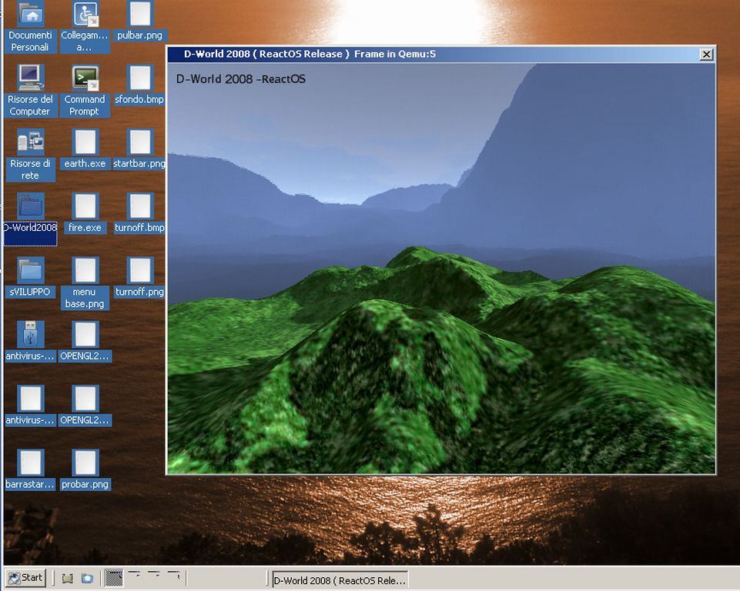
Task: Select the turnoff.bmp file icon
Action: [x=139, y=206]
